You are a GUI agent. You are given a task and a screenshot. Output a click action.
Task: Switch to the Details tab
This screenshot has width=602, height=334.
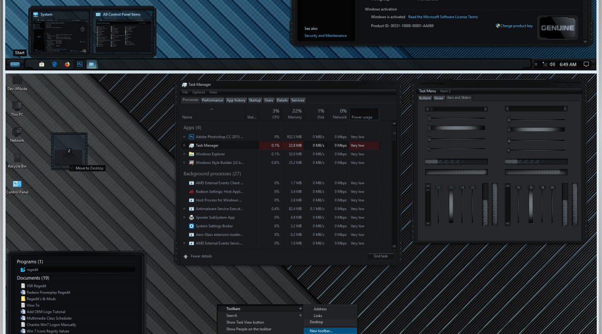[282, 101]
